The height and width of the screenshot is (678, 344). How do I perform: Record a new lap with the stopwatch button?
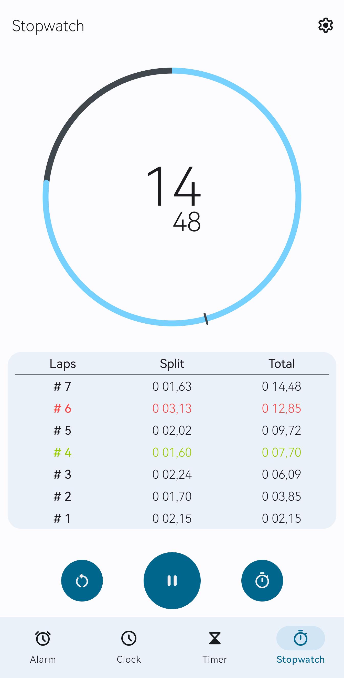(262, 580)
